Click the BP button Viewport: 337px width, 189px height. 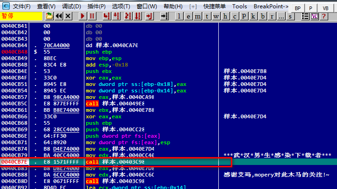pos(298,8)
